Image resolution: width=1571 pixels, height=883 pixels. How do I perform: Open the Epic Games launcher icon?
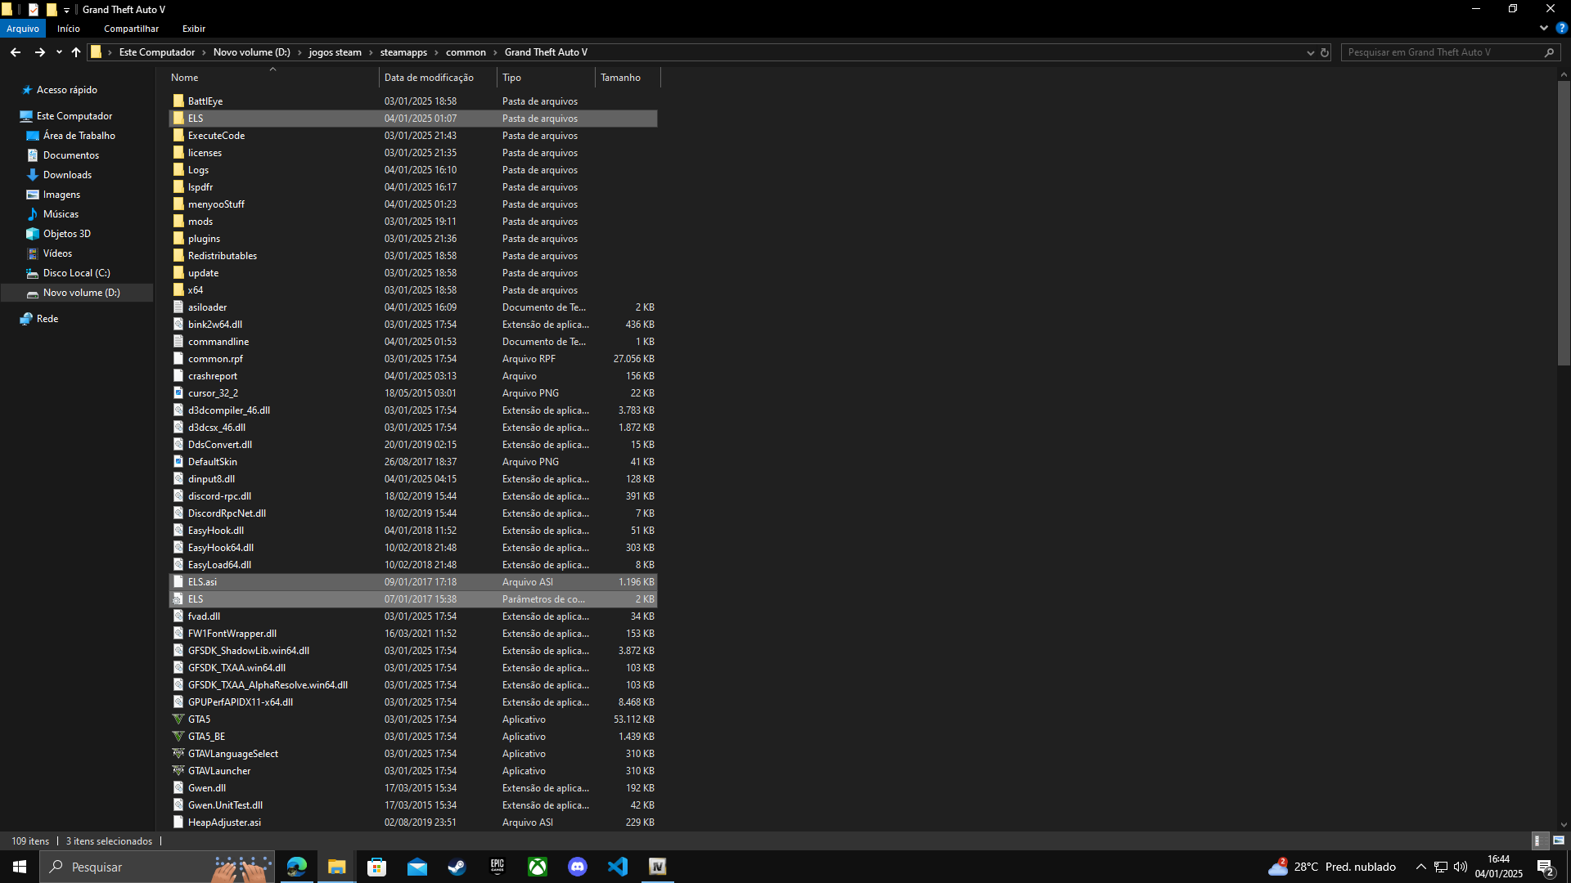tap(497, 867)
